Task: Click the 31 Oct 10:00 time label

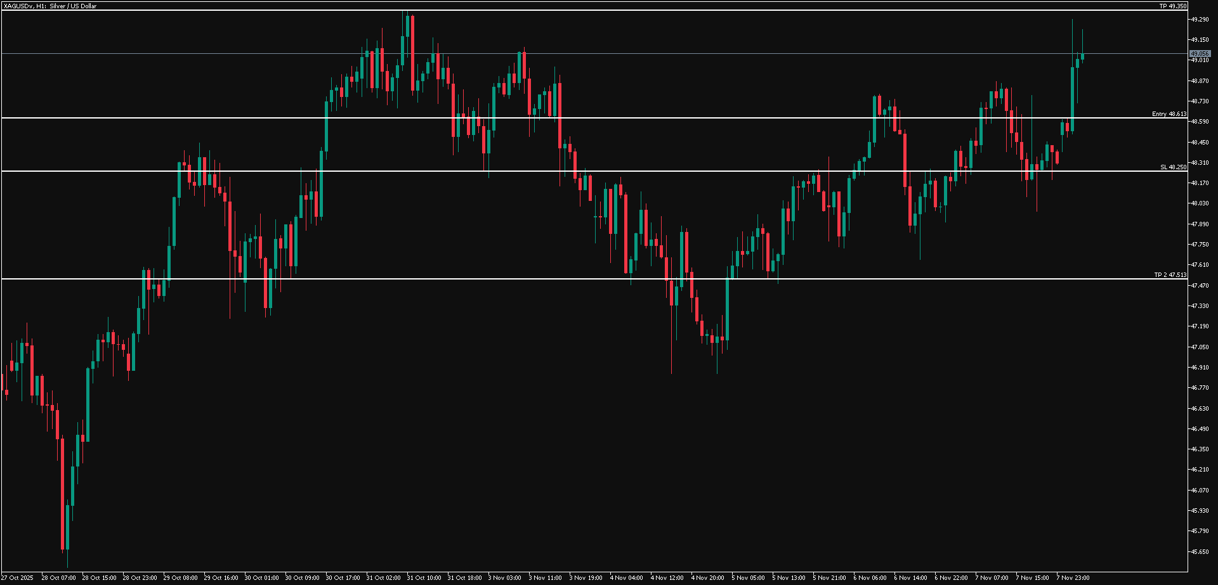Action: tap(424, 578)
